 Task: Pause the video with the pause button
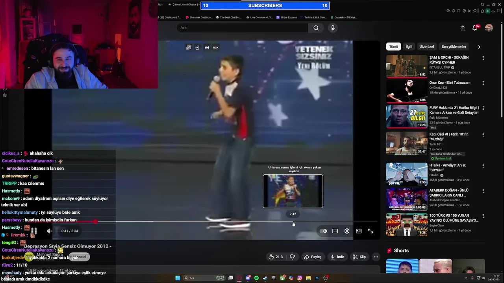click(x=34, y=231)
